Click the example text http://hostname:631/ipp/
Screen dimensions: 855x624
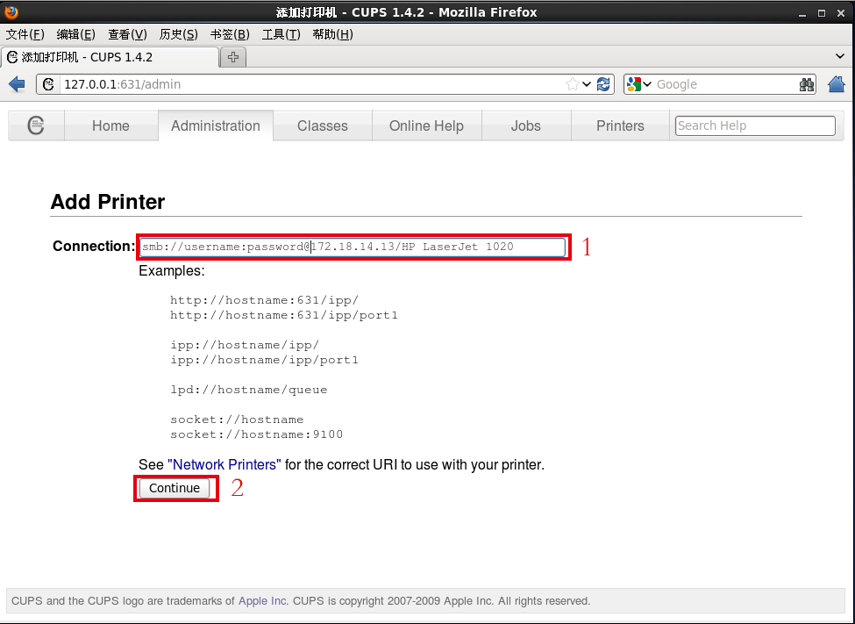coord(265,300)
